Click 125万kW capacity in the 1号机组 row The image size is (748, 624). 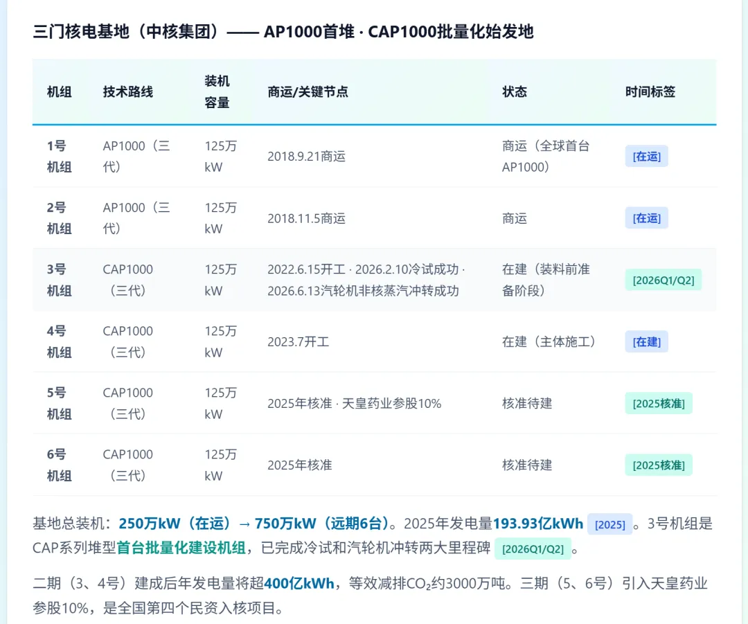point(220,157)
